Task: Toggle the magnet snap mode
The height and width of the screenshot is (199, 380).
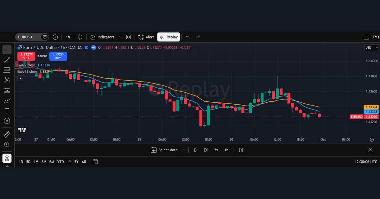Action: pyautogui.click(x=7, y=158)
